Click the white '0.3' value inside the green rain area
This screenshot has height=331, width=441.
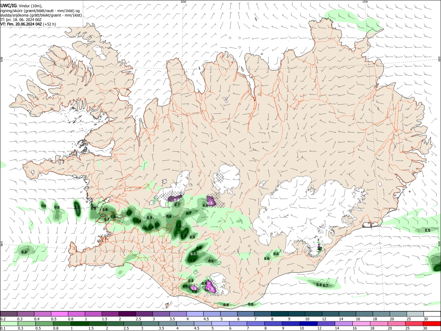pyautogui.click(x=193, y=254)
